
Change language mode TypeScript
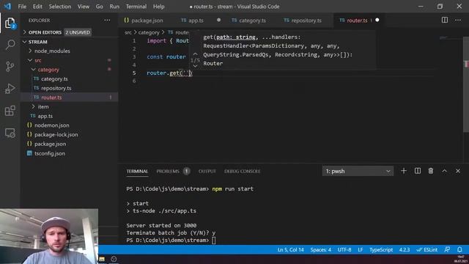pos(381,249)
